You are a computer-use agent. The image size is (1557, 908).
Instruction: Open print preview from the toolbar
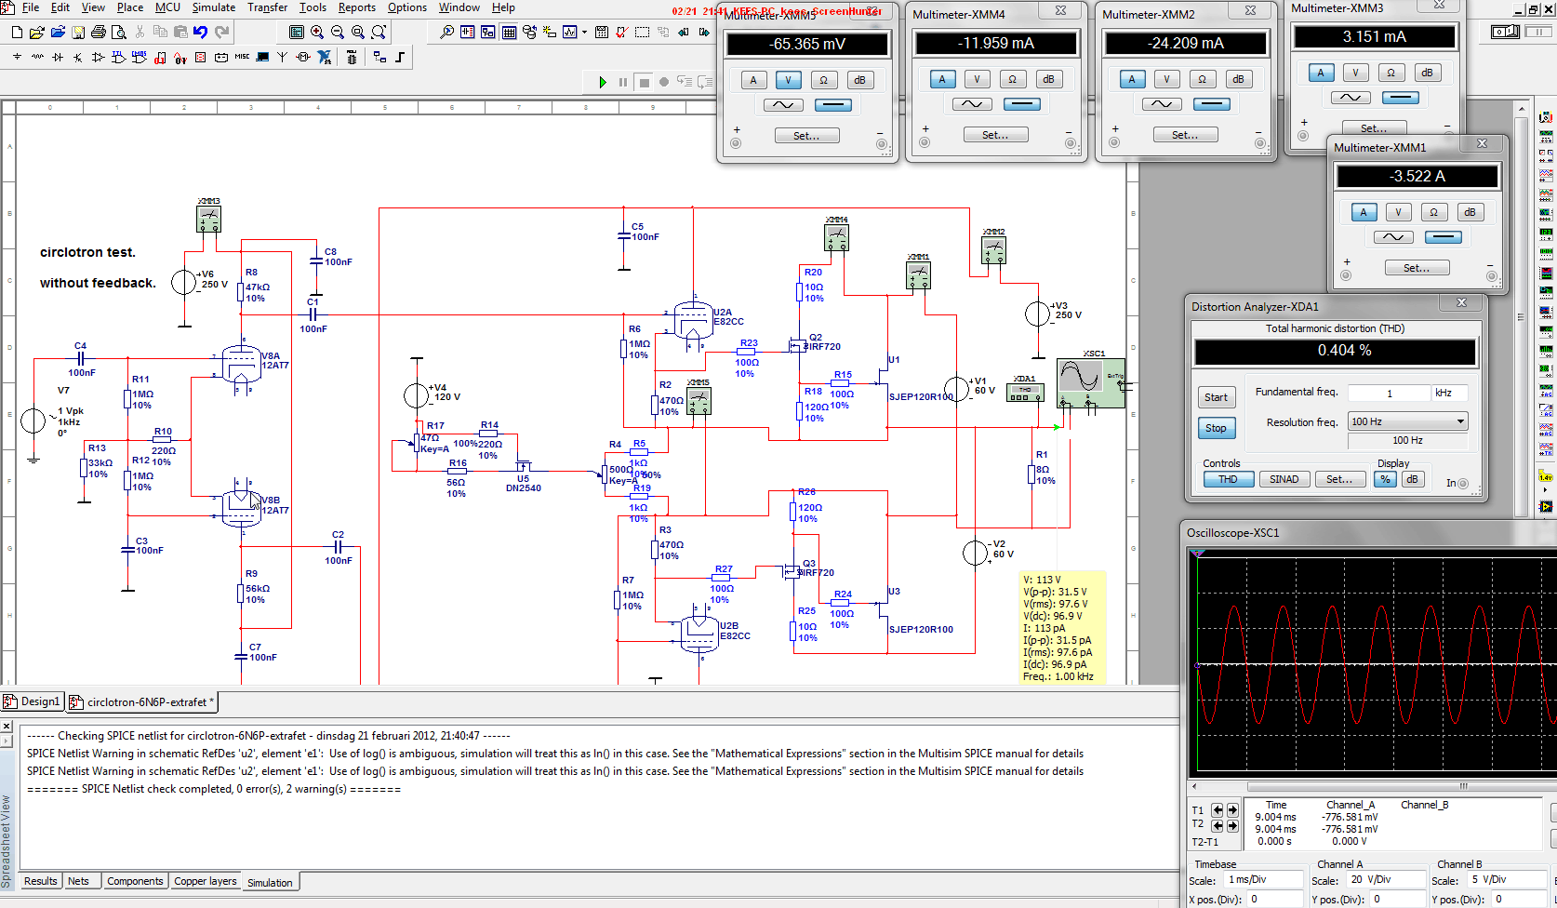pos(118,32)
